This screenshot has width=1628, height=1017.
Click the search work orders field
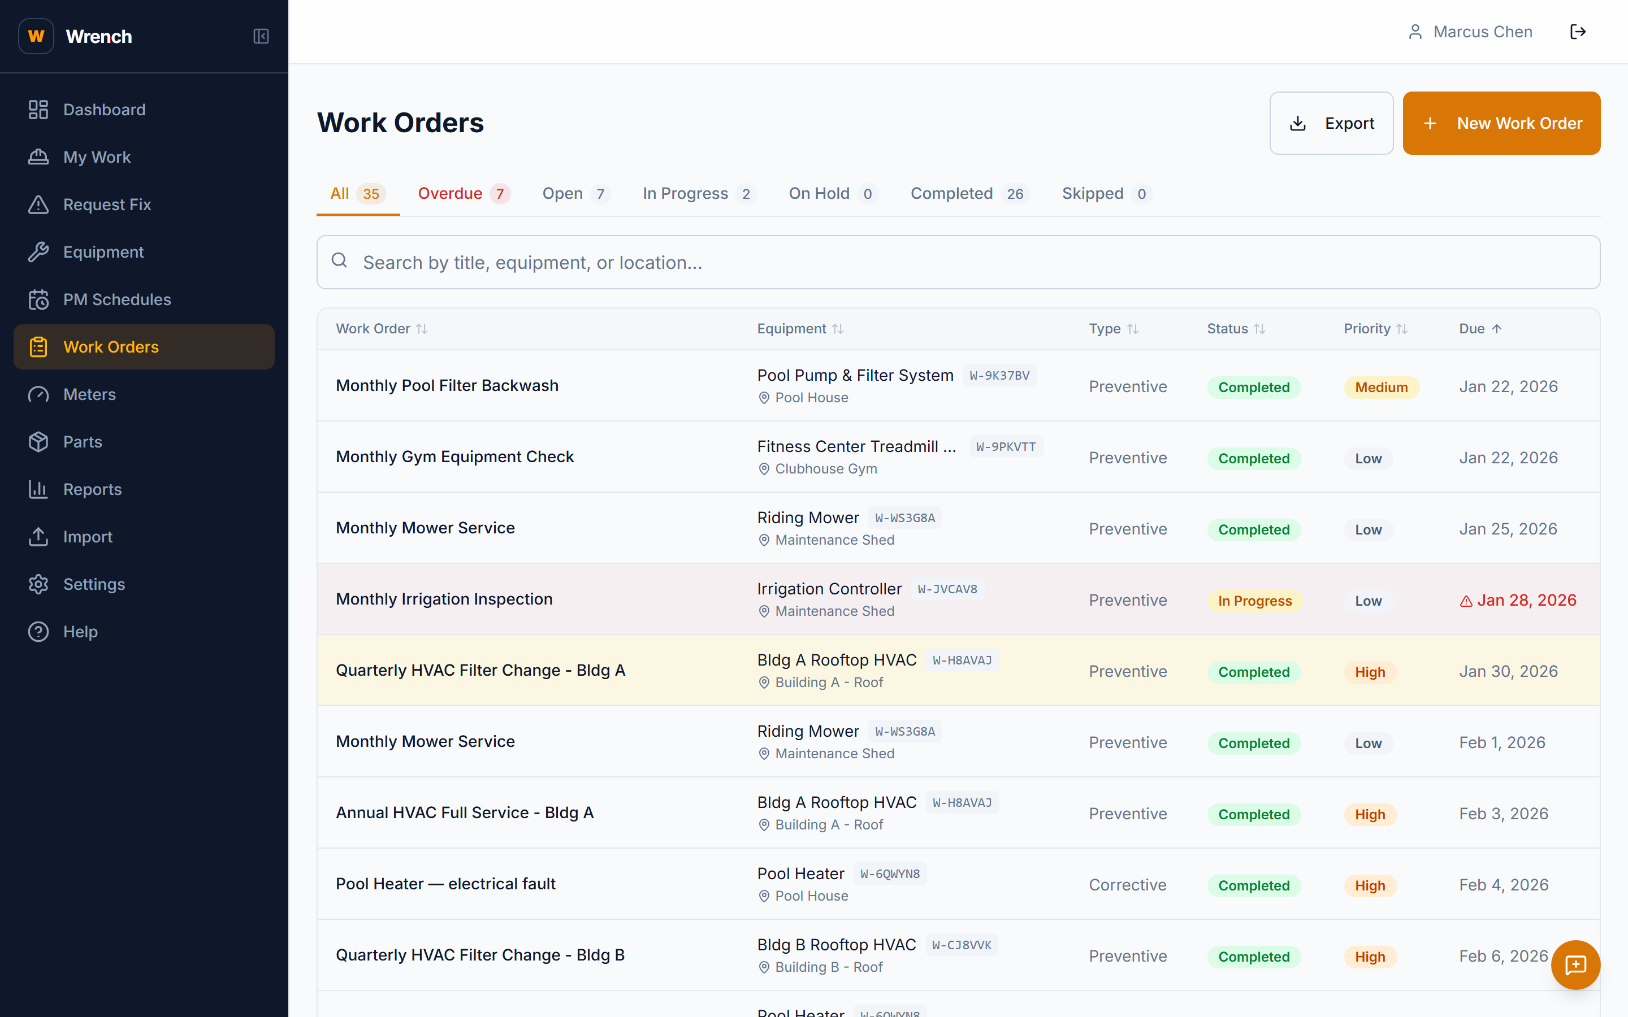(x=740, y=262)
